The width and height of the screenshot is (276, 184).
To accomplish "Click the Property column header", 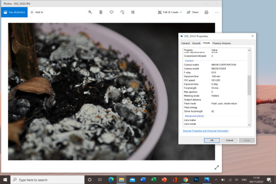I will pos(188,50).
